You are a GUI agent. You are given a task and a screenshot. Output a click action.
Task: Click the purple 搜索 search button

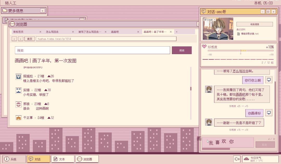(x=182, y=50)
